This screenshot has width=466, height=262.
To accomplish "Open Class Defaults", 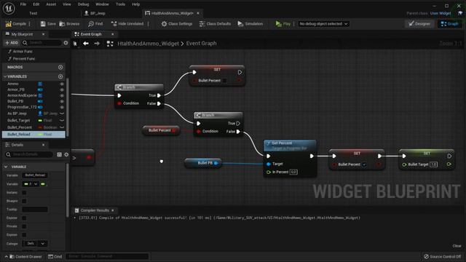I will click(215, 24).
